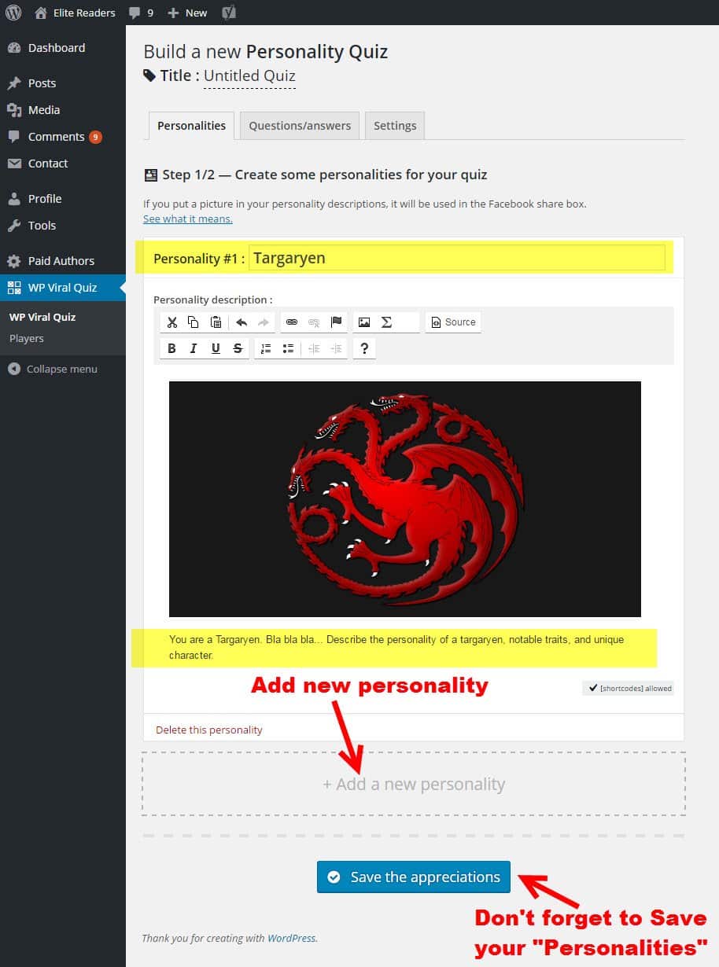Click the Link chain icon
Screen dimensions: 719x967
point(292,322)
